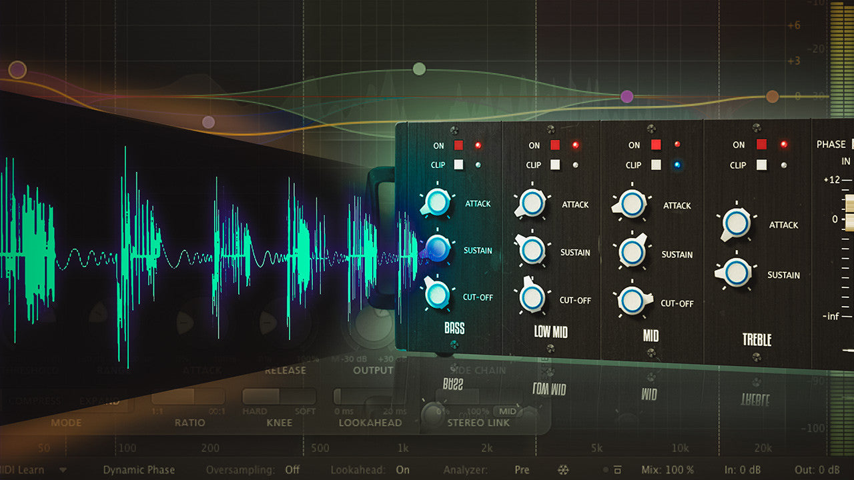Select the green EQ band node
The image size is (854, 480).
pos(419,69)
